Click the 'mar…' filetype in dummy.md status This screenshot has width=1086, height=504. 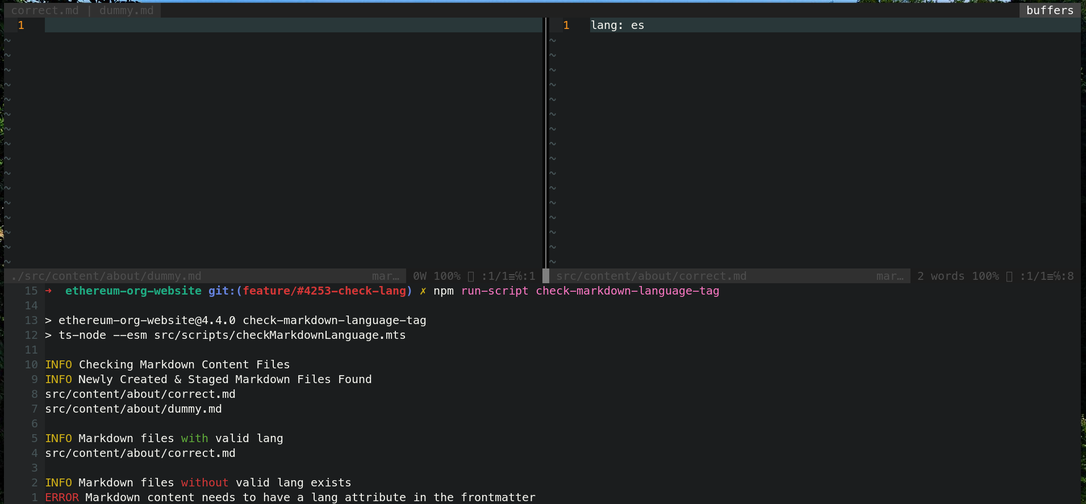(386, 276)
